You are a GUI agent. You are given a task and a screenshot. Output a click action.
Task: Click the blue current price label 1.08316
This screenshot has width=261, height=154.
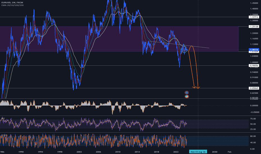[254, 50]
